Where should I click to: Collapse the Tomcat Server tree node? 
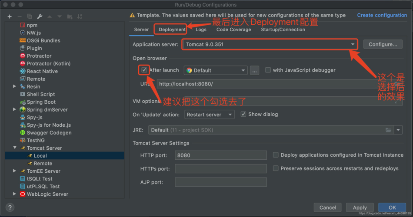click(x=15, y=148)
